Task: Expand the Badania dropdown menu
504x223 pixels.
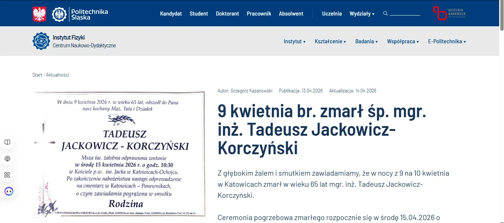Action: click(367, 41)
